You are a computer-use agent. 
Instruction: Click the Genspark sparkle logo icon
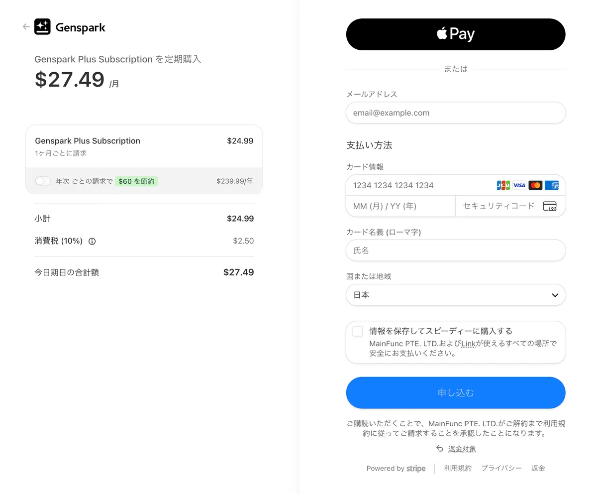[42, 27]
